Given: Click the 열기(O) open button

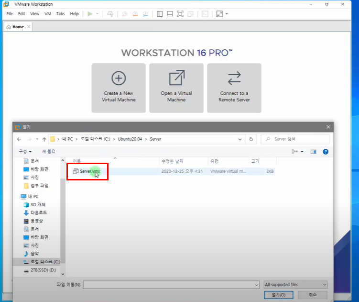Looking at the screenshot, I should (279, 295).
